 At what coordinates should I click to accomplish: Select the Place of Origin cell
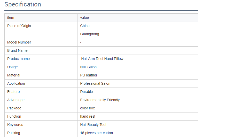(41, 26)
